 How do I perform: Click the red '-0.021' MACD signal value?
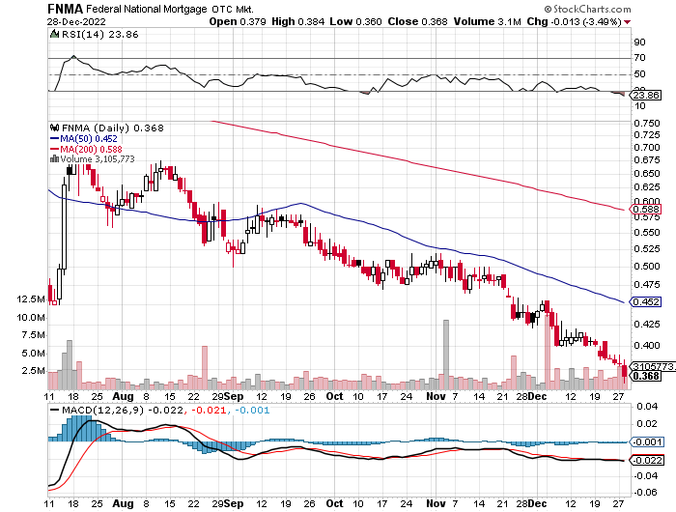tap(209, 410)
